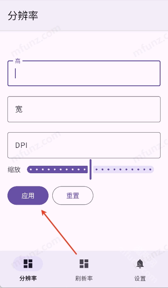
Task: Click the dark purple filled slider track
Action: tap(57, 169)
